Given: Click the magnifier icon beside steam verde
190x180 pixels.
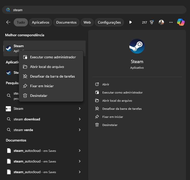Looking at the screenshot, I should click(x=9, y=130).
